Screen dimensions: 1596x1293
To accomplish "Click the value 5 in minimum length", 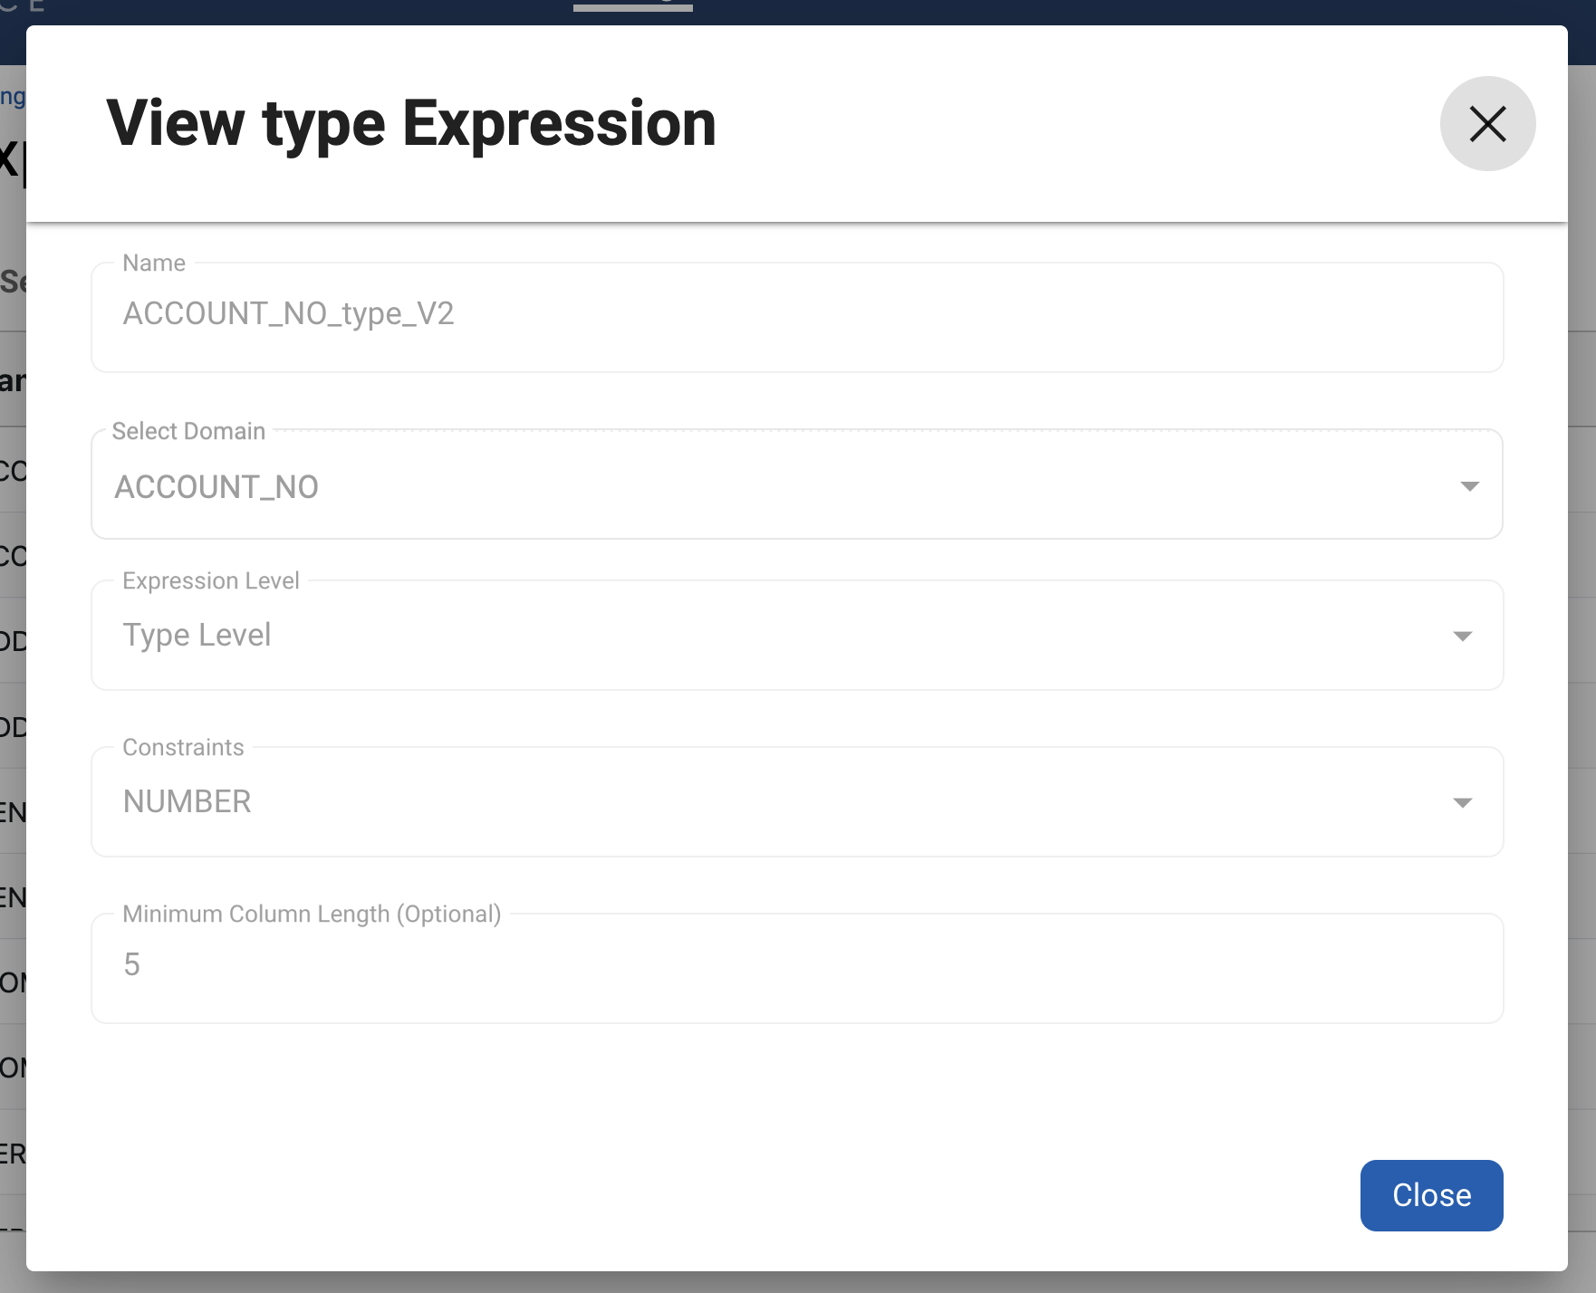I will pyautogui.click(x=132, y=964).
